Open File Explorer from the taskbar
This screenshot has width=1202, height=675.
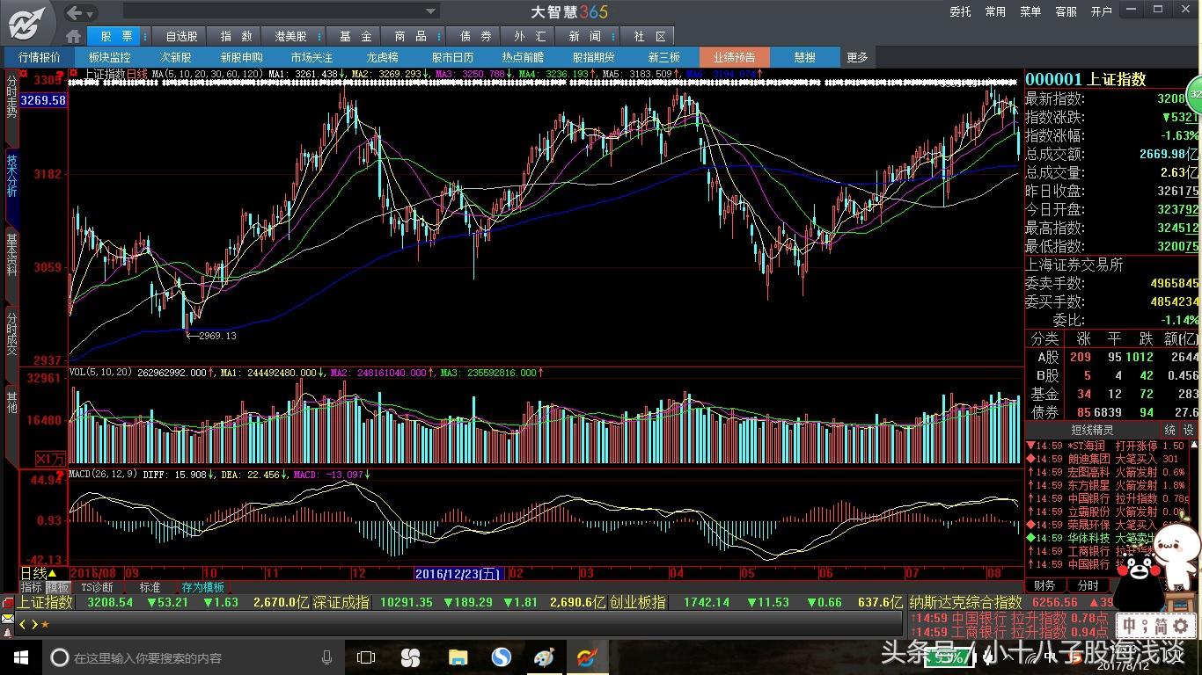[458, 657]
